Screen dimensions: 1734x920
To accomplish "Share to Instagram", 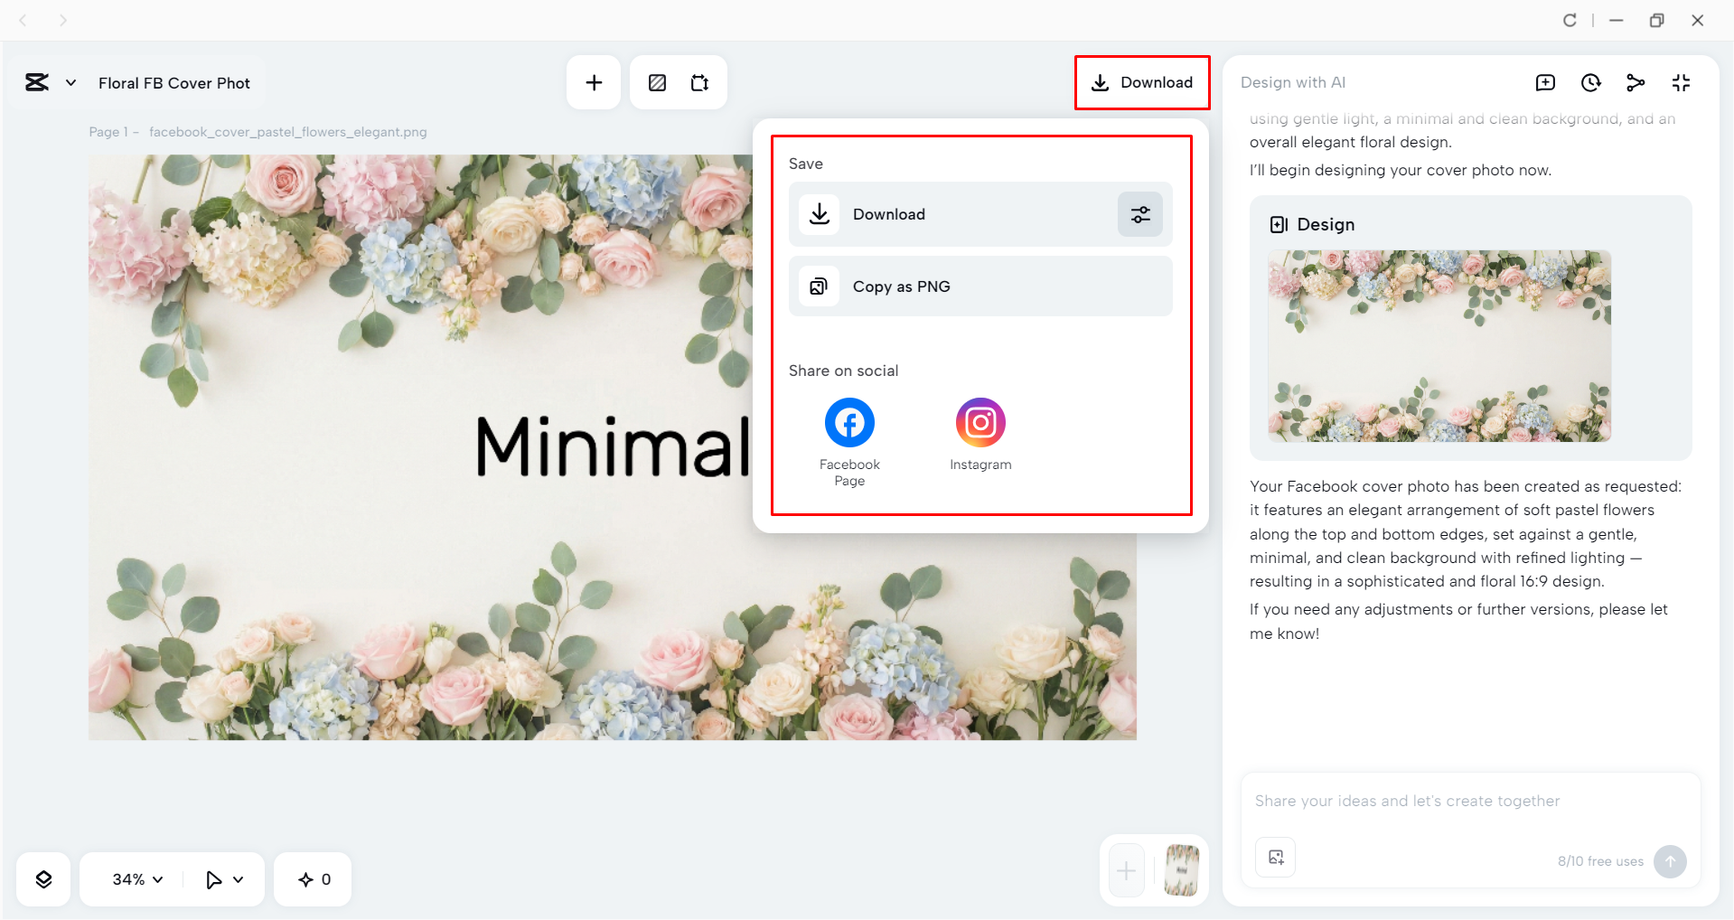I will pyautogui.click(x=980, y=435).
